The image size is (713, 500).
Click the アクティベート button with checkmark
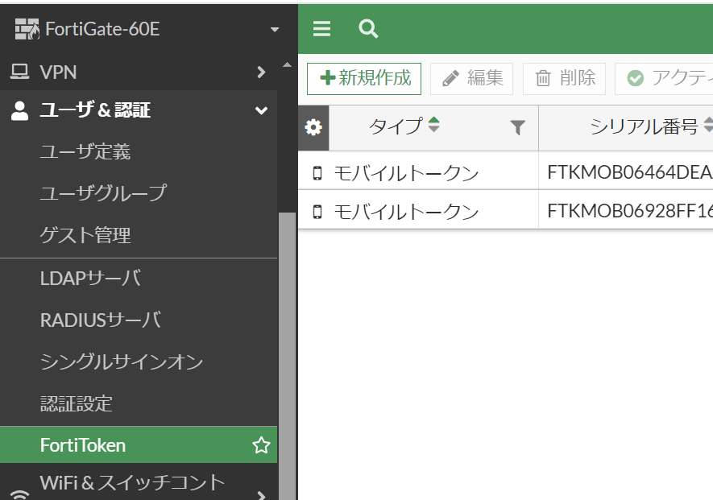coord(664,79)
